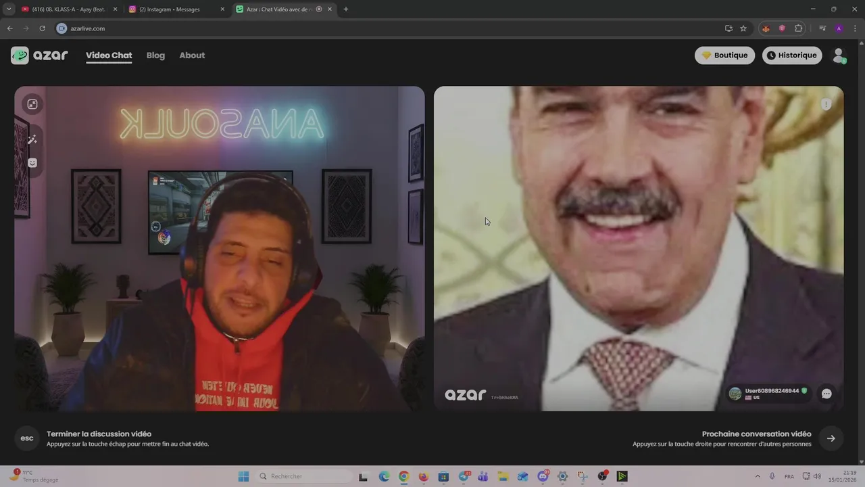This screenshot has height=487, width=865.
Task: Close the Instagram Messages tab
Action: (222, 9)
